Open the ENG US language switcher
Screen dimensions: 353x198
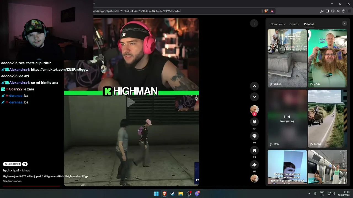pos(322,194)
